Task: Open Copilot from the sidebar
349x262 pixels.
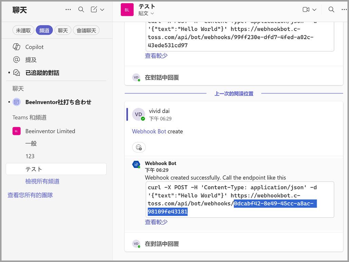Action: coord(34,47)
